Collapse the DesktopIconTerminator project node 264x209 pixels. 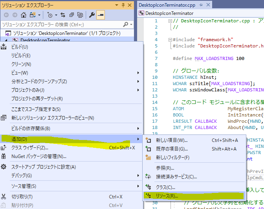[x=6, y=40]
